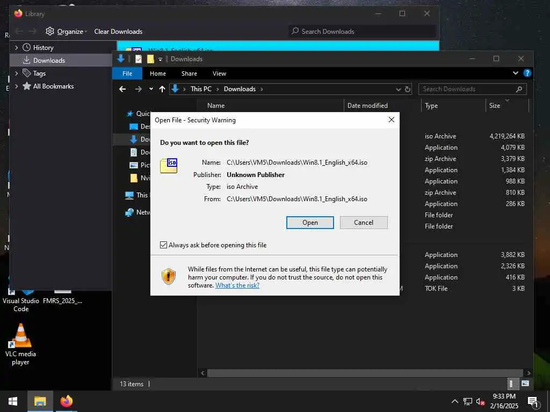550x412 pixels.
Task: Open History in Firefox Library sidebar
Action: pyautogui.click(x=43, y=48)
